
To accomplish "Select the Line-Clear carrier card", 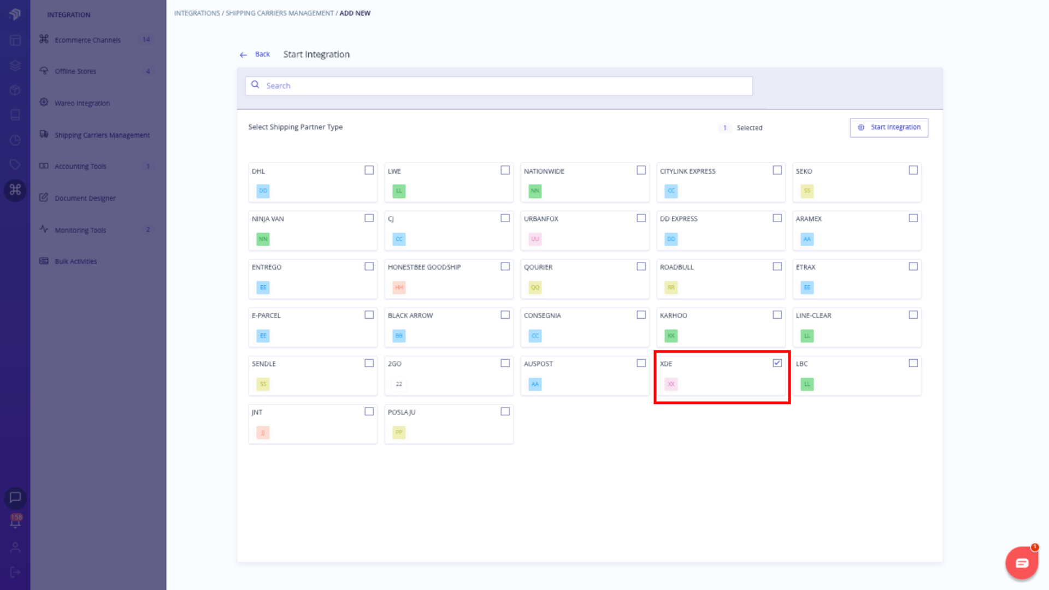I will tap(857, 327).
